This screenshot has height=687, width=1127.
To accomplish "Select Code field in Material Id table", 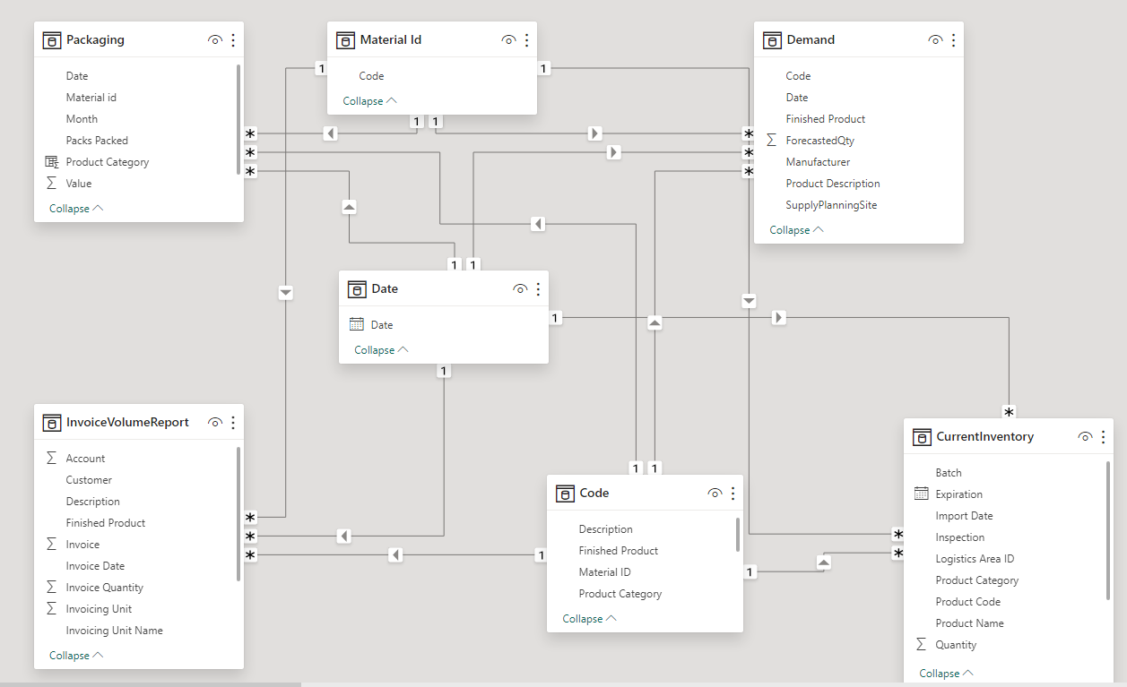I will [371, 76].
